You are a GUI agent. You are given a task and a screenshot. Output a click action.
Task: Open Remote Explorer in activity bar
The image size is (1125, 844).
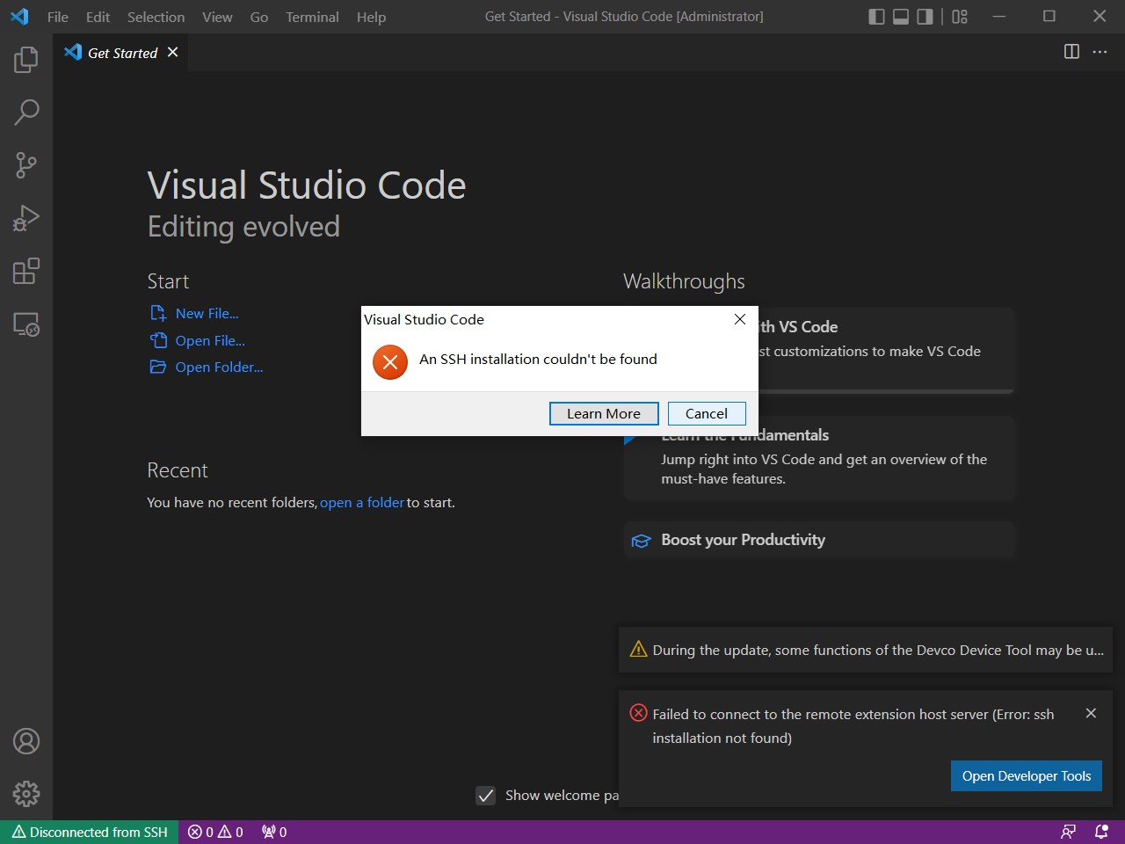(x=26, y=324)
